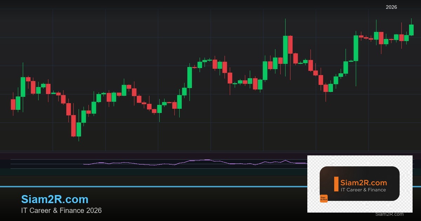Image resolution: width=421 pixels, height=221 pixels.
Task: Click the Siam2R.com watermark in bottom corner
Action: point(389,214)
